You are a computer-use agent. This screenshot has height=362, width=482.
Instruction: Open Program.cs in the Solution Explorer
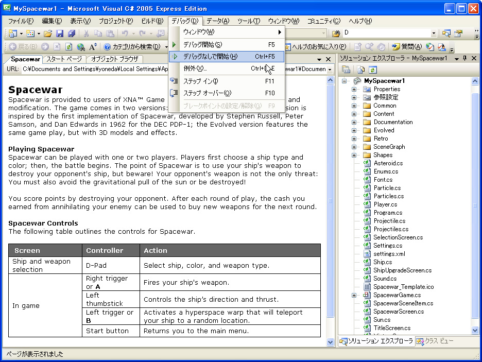coord(388,213)
